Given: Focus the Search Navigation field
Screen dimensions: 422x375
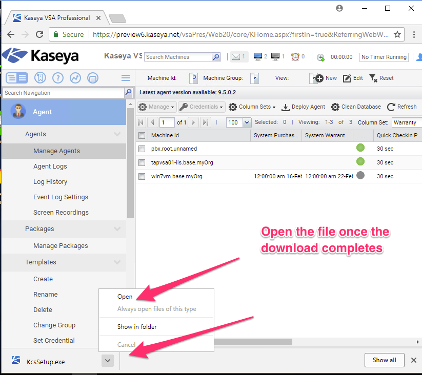Looking at the screenshot, I should point(64,93).
